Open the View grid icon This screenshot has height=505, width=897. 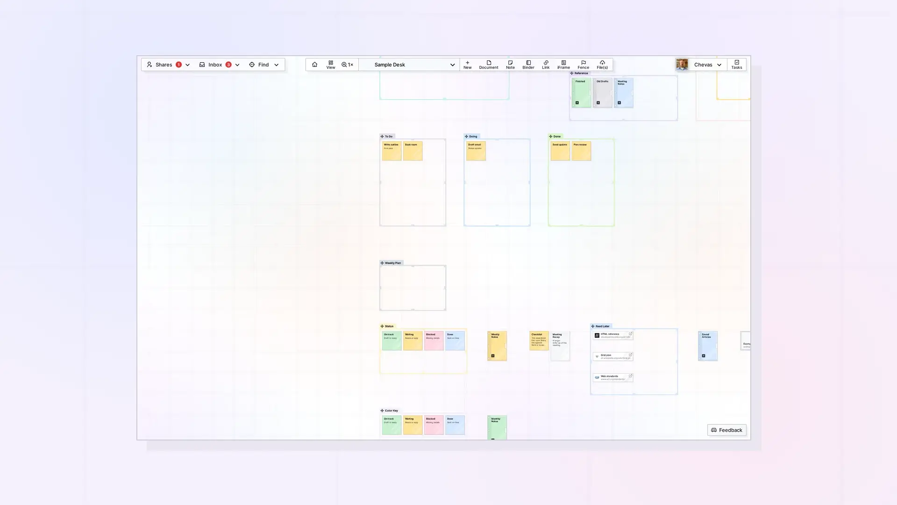(x=331, y=65)
